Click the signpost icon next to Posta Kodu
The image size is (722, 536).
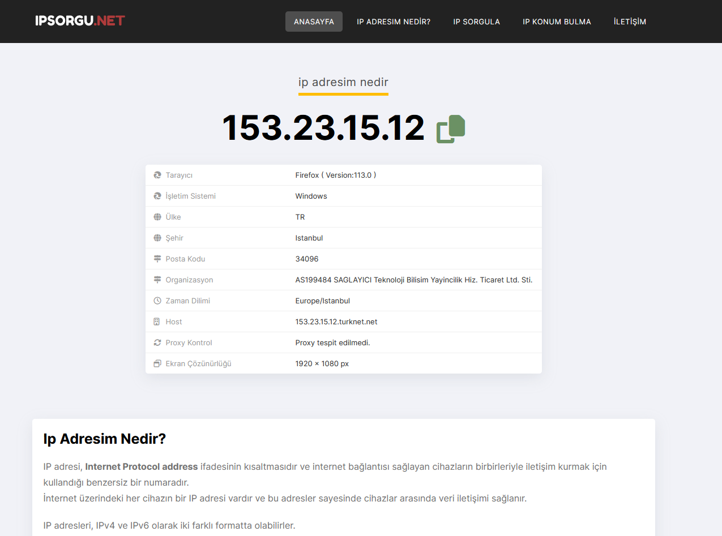[x=157, y=259]
